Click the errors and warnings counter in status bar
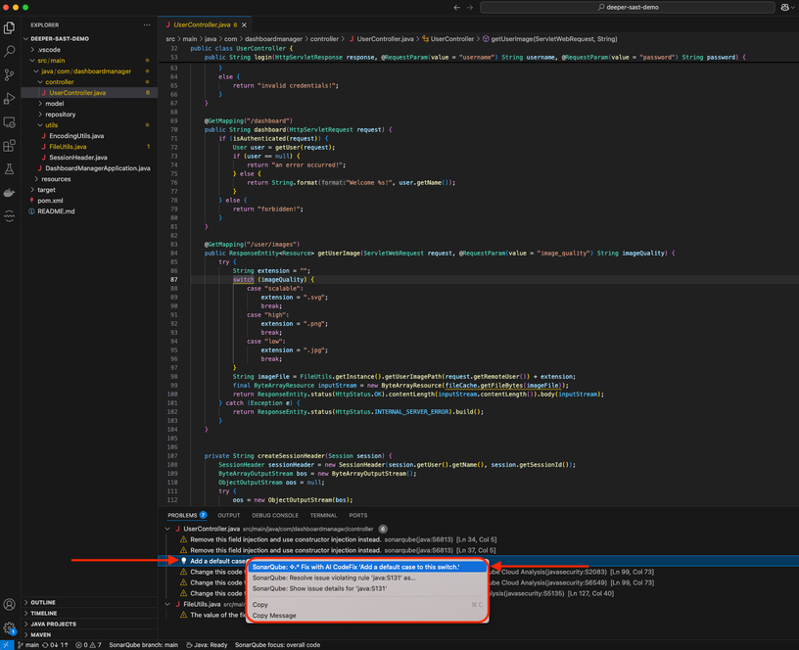Viewport: 799px width, 650px height. [x=87, y=644]
